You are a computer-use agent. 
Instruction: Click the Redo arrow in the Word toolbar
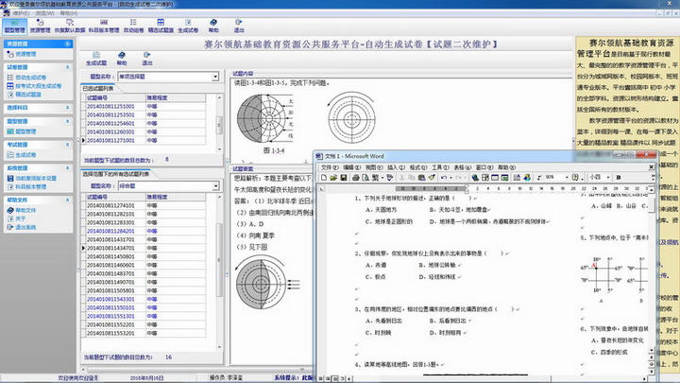(458, 178)
